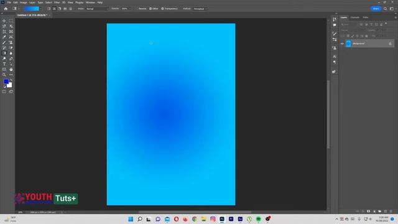Select the active Gradient tool
This screenshot has width=398, height=224.
(x=4, y=53)
